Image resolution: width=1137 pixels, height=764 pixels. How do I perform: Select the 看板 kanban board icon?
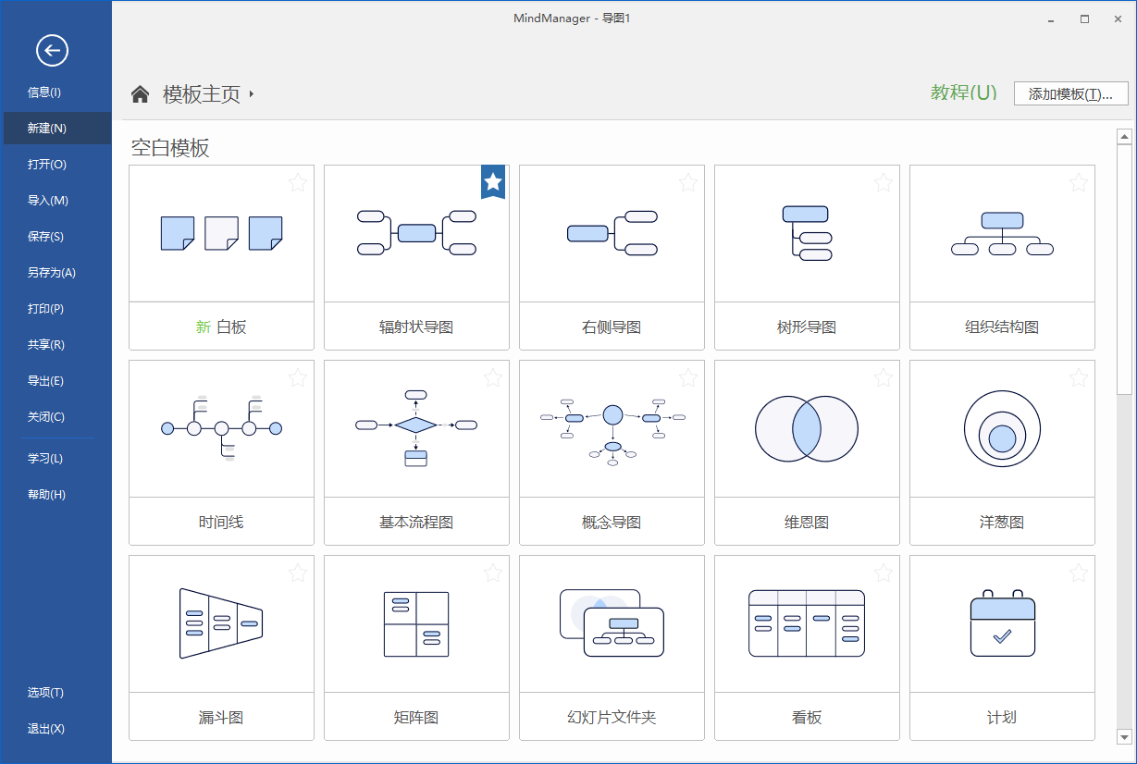[x=807, y=623]
